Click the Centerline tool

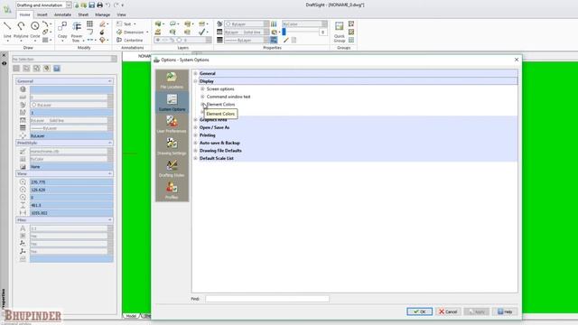click(130, 40)
